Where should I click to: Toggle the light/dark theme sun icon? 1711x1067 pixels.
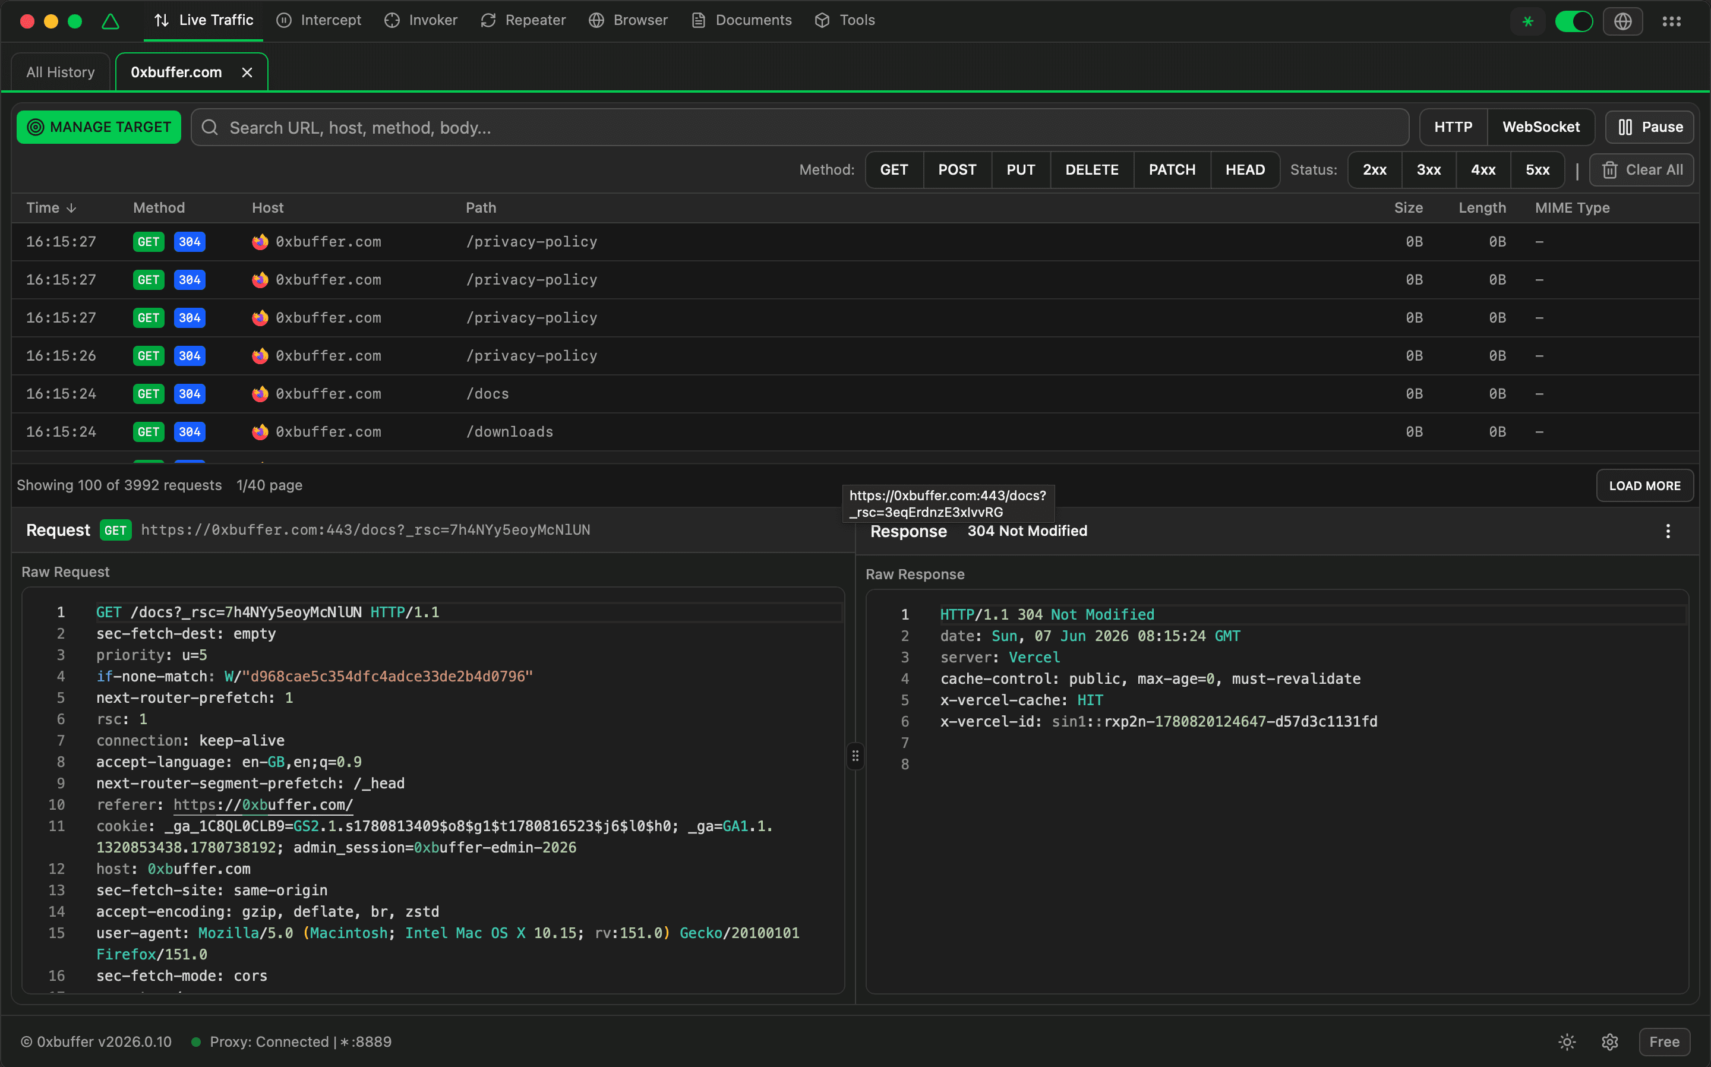1567,1041
